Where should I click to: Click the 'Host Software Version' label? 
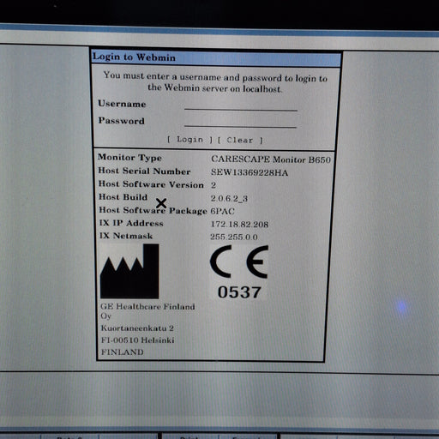coord(151,184)
